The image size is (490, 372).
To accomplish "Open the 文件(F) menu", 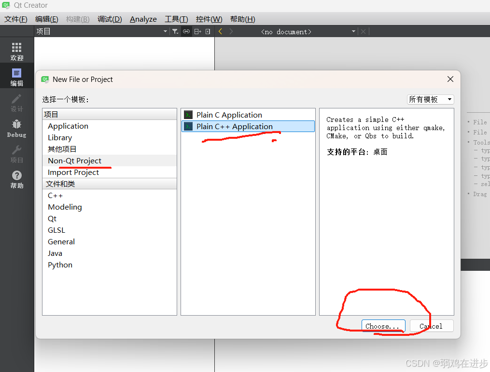I will pos(15,19).
